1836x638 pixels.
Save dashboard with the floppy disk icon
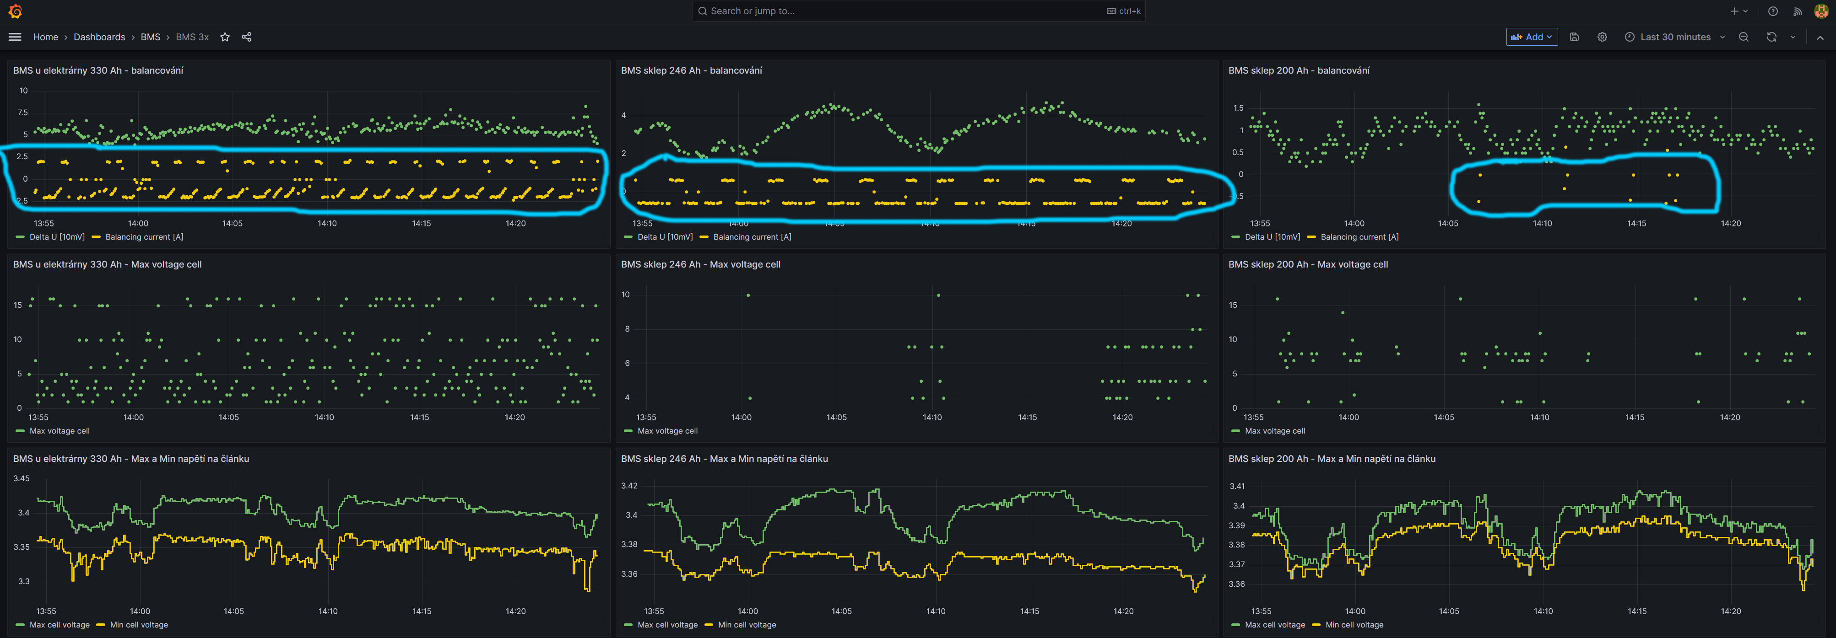[x=1575, y=37]
